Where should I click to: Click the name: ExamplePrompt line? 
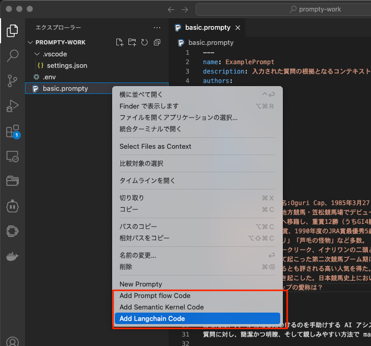[238, 62]
